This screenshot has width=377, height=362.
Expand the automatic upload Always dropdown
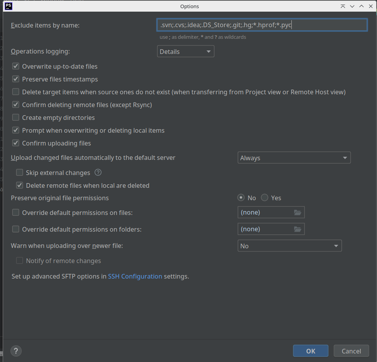tap(294, 158)
